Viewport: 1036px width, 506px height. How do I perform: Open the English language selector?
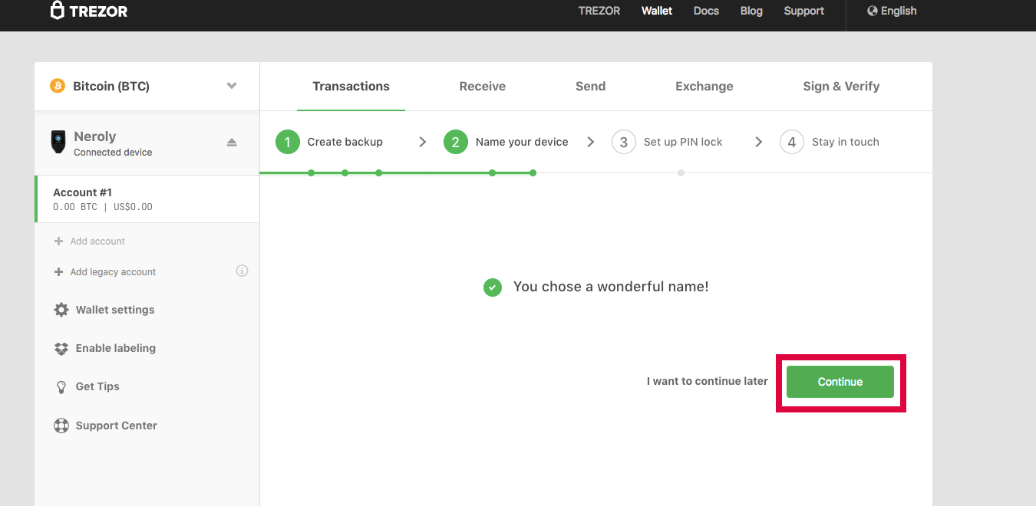coord(892,11)
